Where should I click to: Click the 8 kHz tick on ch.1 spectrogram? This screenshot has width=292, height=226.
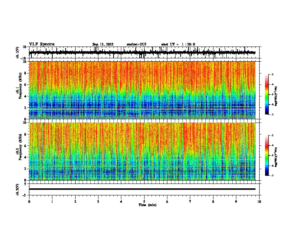[25, 73]
